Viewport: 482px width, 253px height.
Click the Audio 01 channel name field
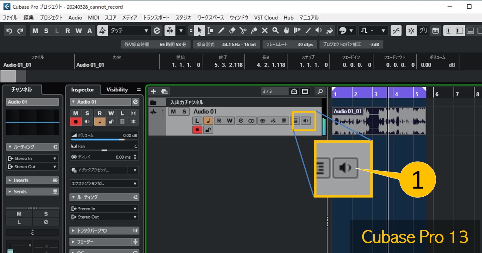(x=32, y=102)
